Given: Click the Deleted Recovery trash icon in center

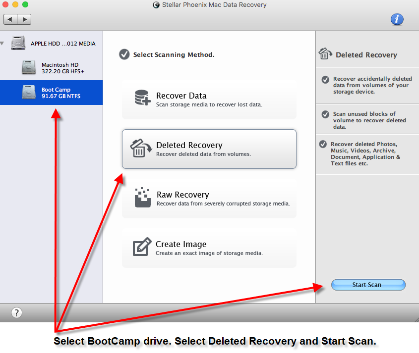Looking at the screenshot, I should [x=141, y=148].
